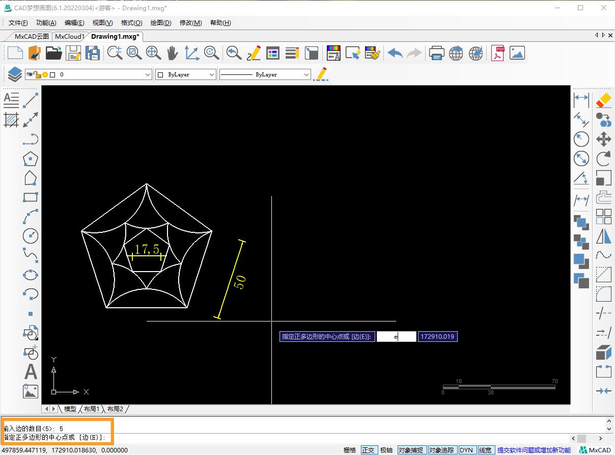
Task: Select the eraser tool at top right
Action: point(603,100)
